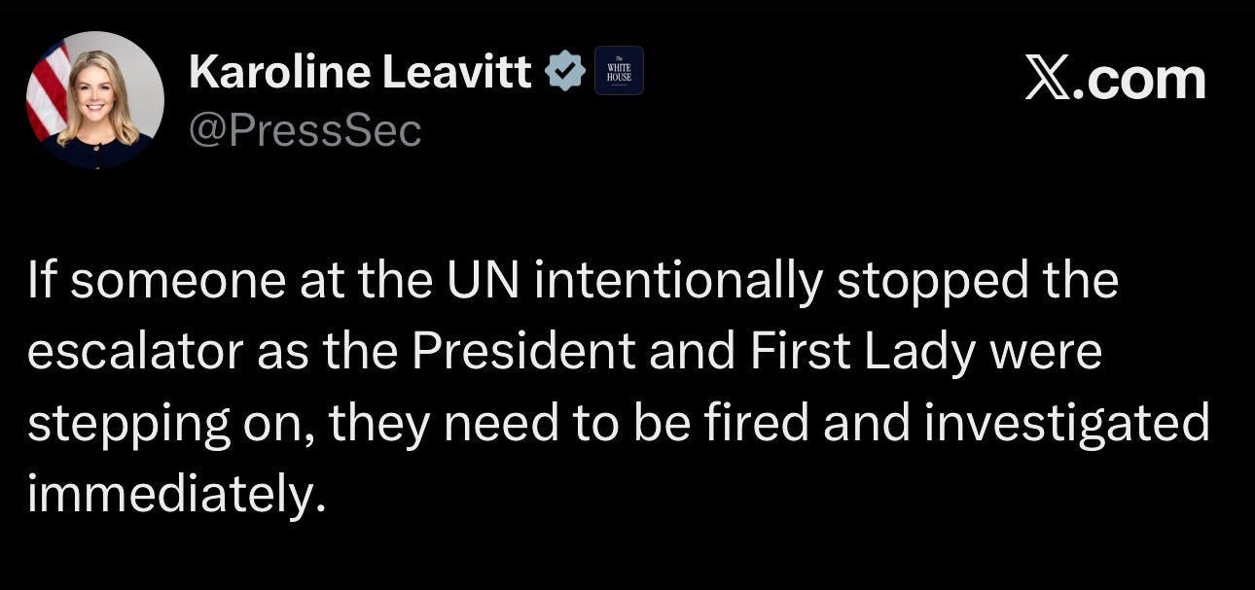Click the word "fired" in the tweet
This screenshot has width=1255, height=590.
click(757, 425)
